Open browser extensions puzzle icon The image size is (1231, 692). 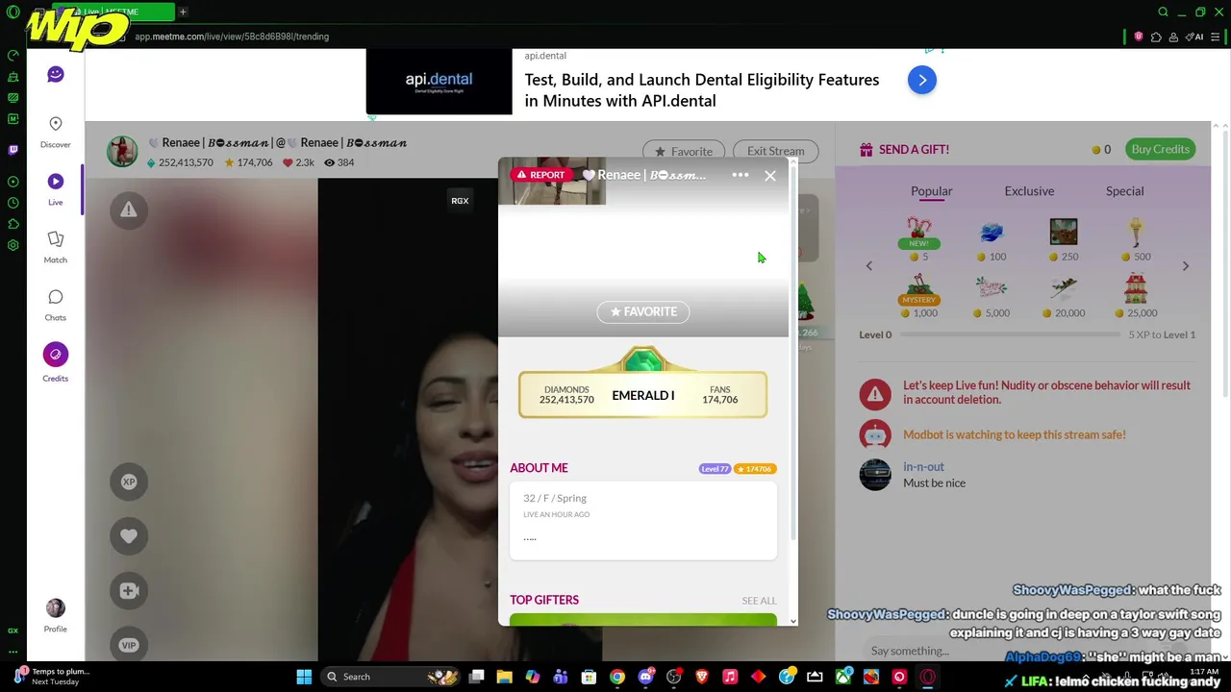[x=1156, y=37]
